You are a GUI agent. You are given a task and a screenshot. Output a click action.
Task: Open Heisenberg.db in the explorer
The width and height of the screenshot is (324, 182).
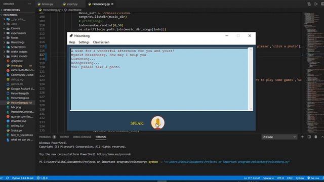20,93
